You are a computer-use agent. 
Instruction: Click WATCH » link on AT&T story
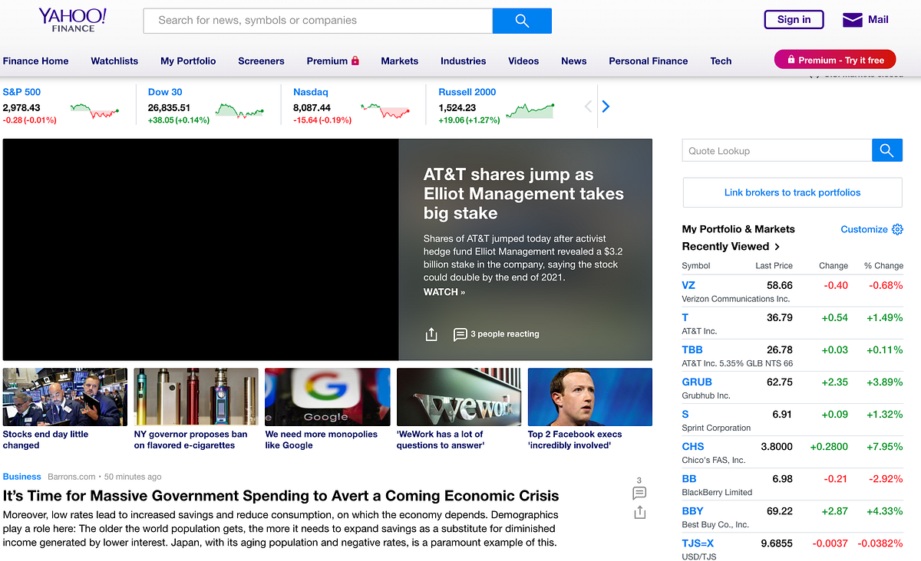[x=444, y=292]
